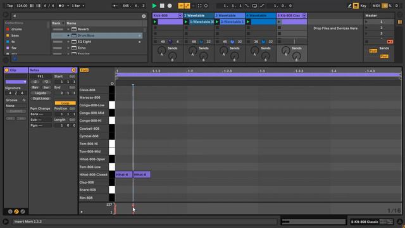
Task: Click the Launch box icon at clip view bottom
Action: (x=10, y=212)
